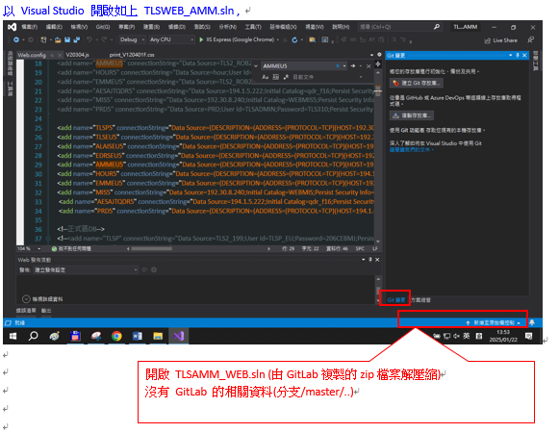Click the Search (Ctrl+Q) input box
The image size is (559, 433).
pos(395,27)
